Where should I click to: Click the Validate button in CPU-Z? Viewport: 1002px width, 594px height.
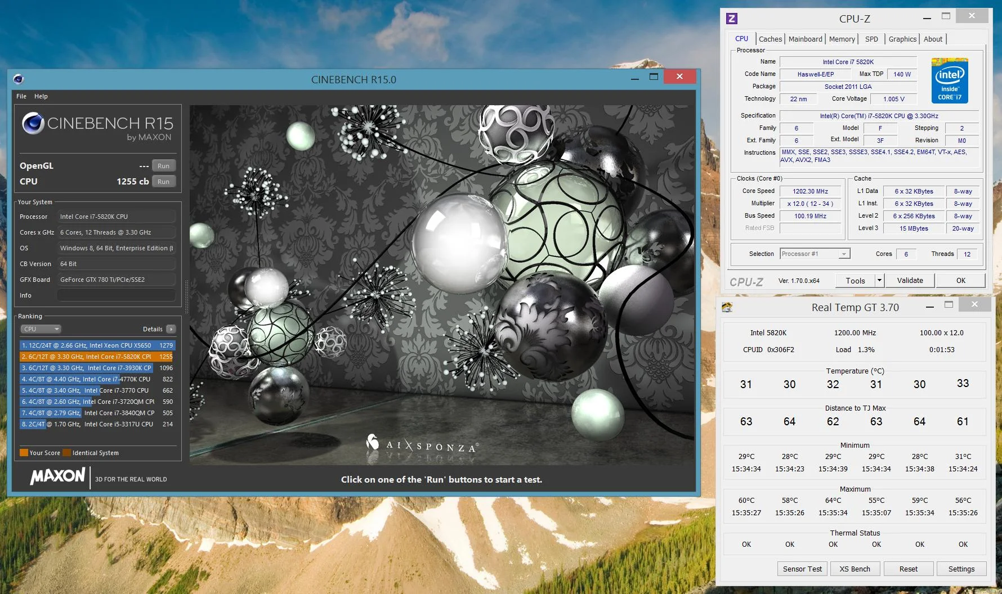[910, 280]
